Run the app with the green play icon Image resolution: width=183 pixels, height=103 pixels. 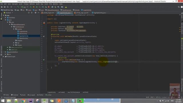[x=31, y=7]
